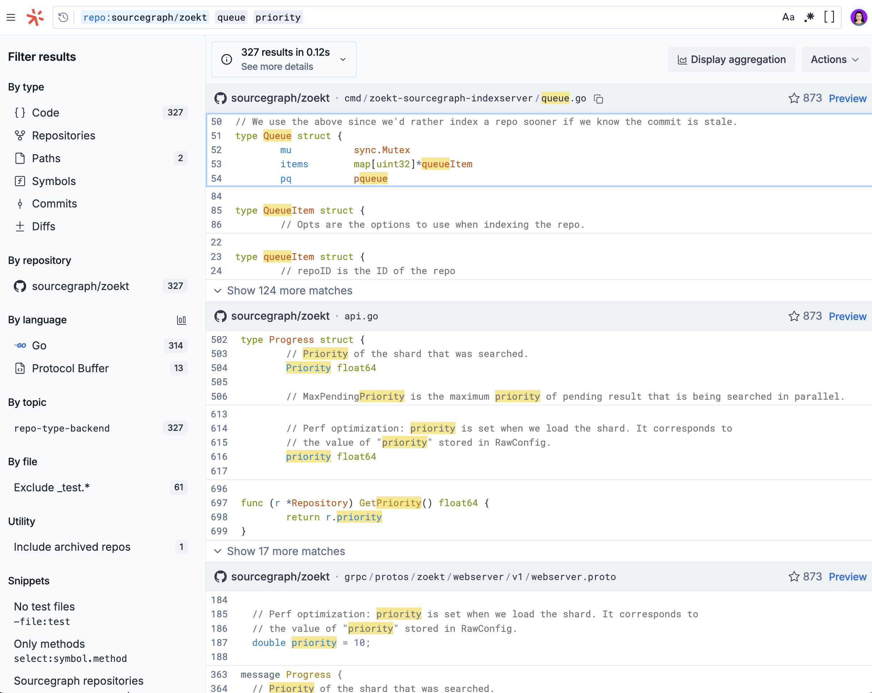Filter by repo-type-backend topic

(x=101, y=428)
